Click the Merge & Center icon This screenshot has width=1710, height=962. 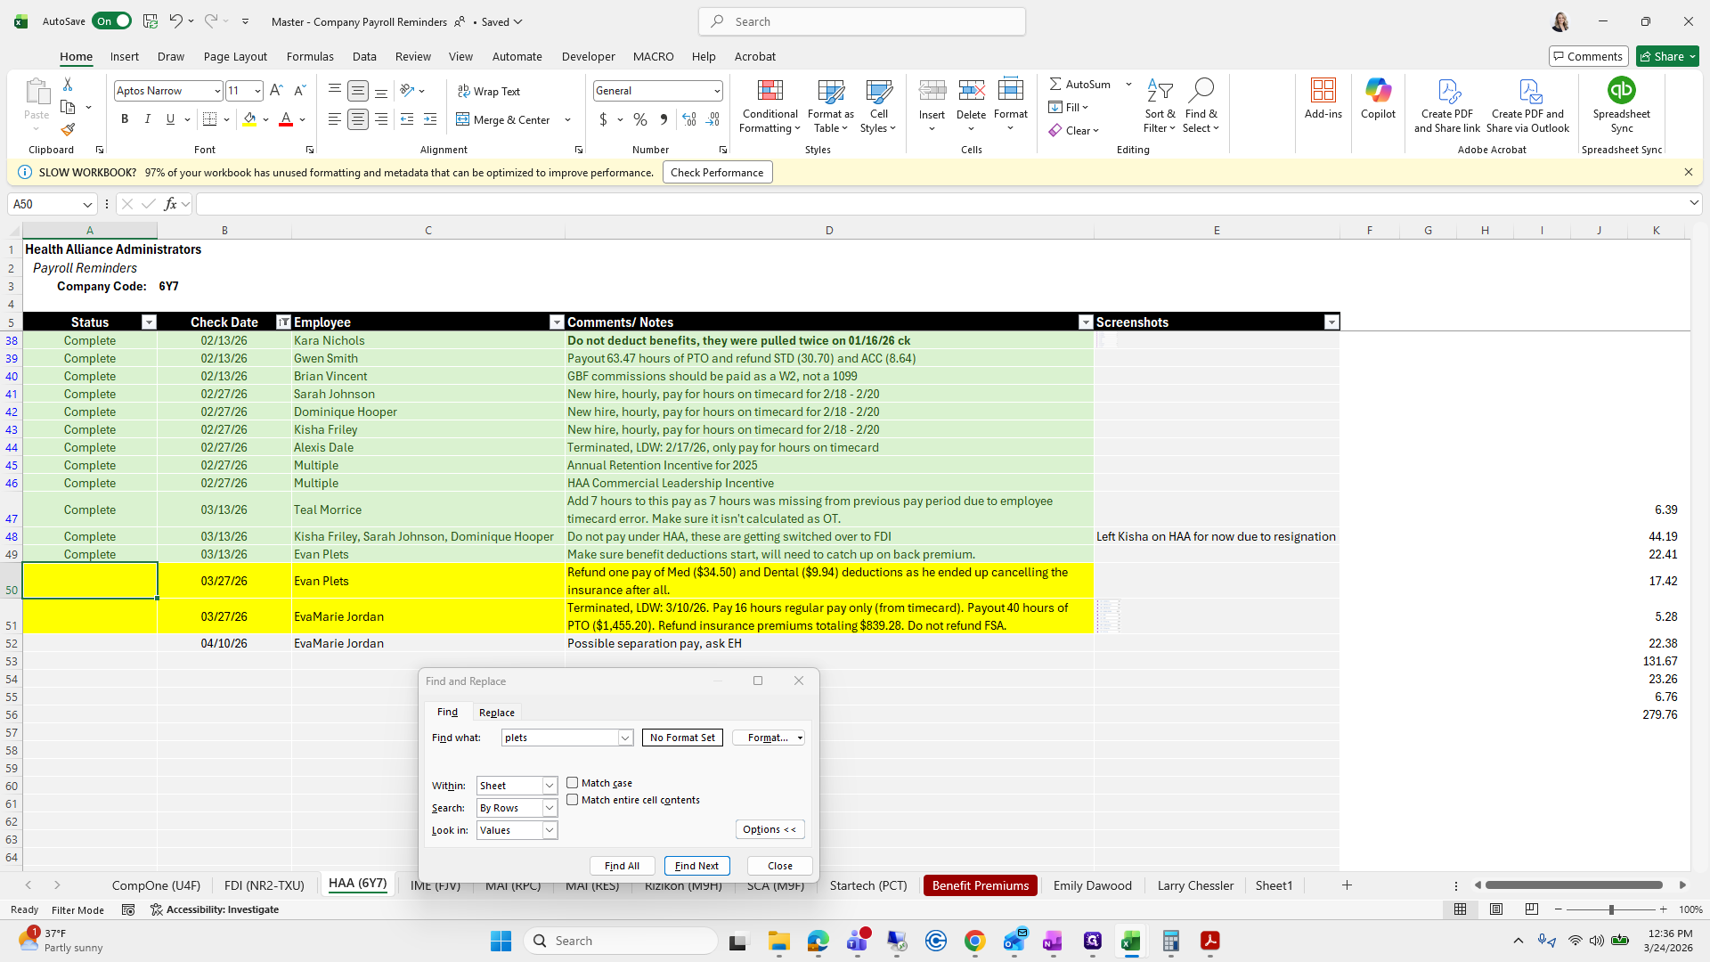[463, 119]
